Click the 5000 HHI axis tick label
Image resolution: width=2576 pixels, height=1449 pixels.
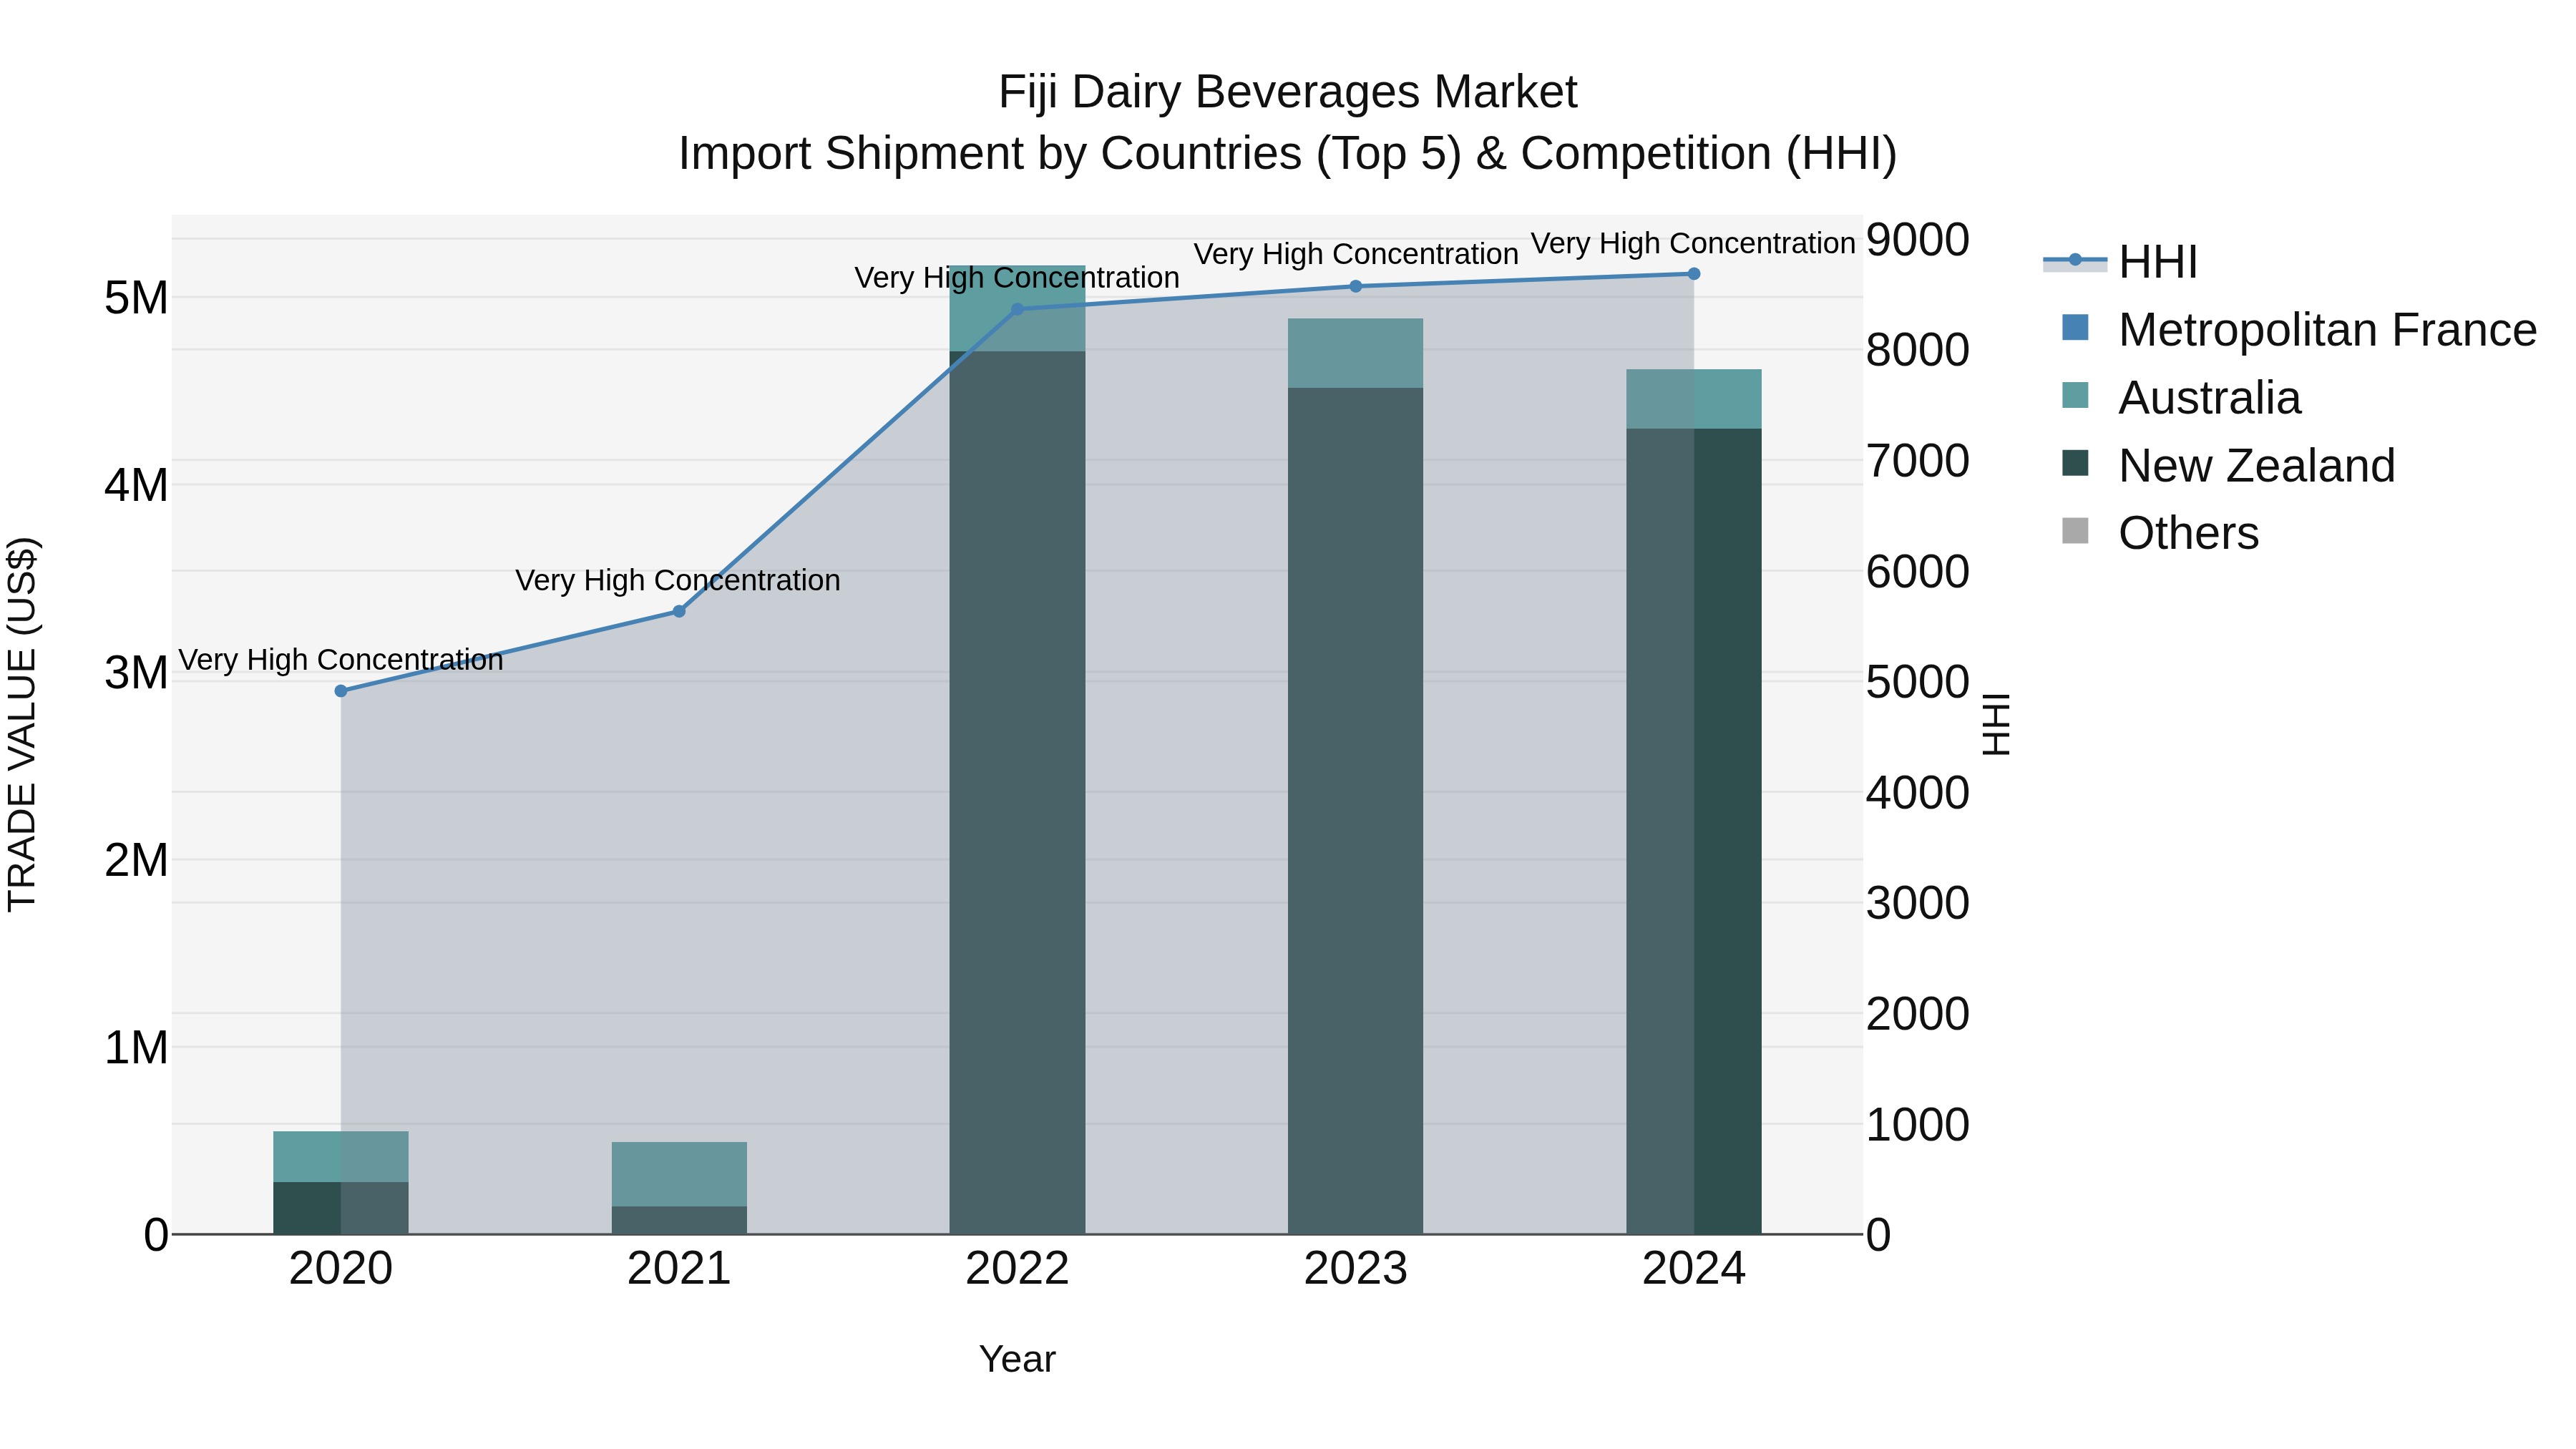pos(1918,682)
